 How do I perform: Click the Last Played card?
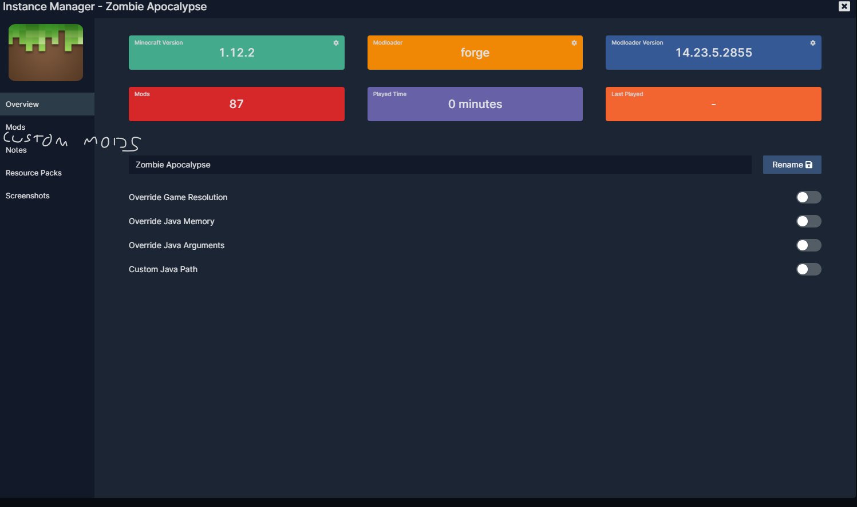tap(713, 103)
